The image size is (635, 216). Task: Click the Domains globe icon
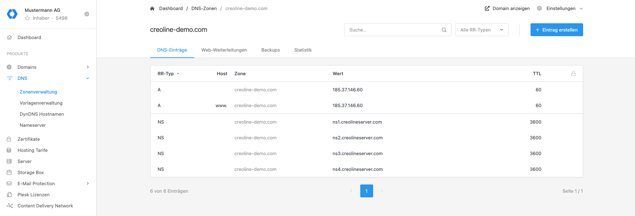pyautogui.click(x=9, y=67)
